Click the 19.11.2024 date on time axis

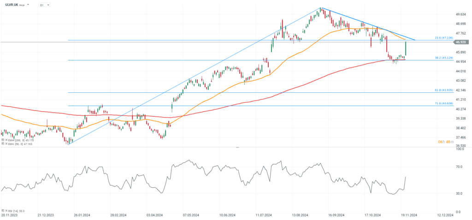click(x=409, y=215)
